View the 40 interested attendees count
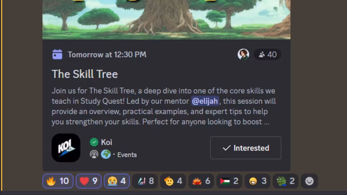 tap(268, 54)
